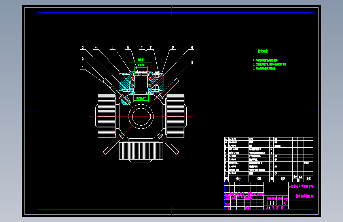This screenshot has height=222, width=343.
Task: Click the second green technical requirement line
Action: tap(270, 64)
